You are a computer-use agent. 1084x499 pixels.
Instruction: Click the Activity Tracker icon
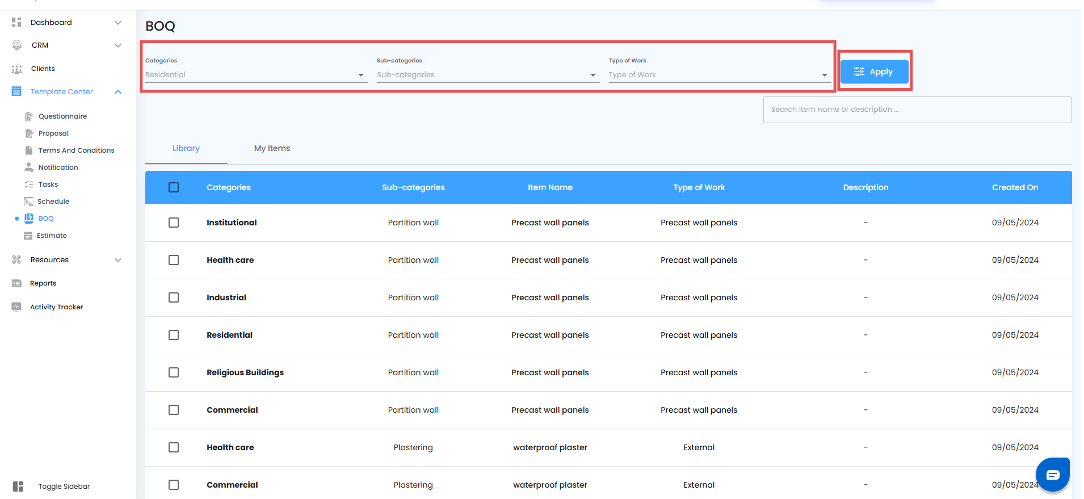click(x=16, y=307)
